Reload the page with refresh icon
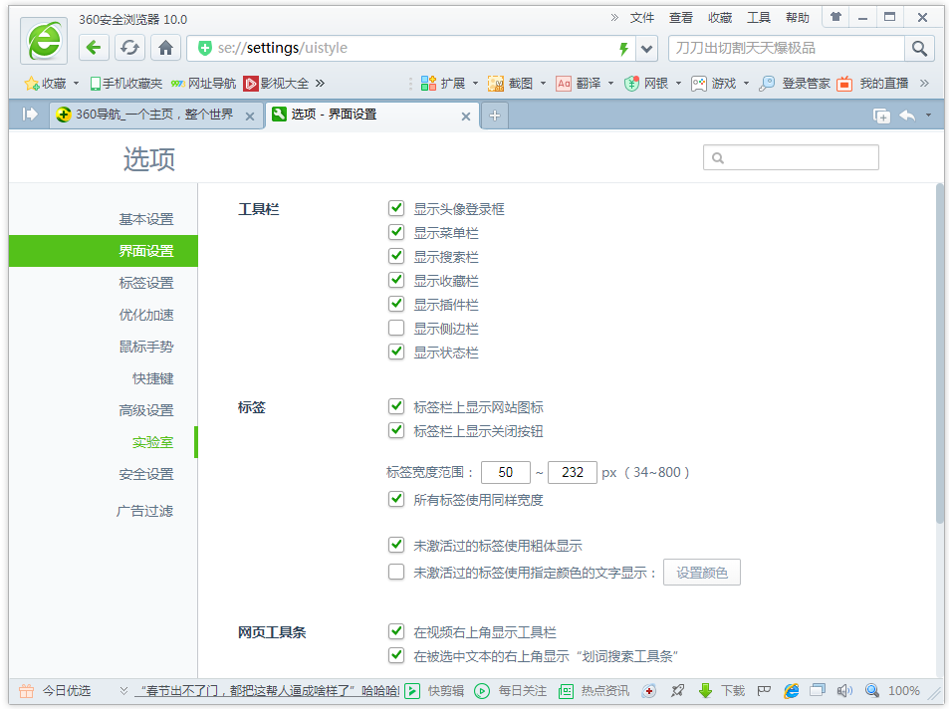The width and height of the screenshot is (949, 709). (x=129, y=48)
